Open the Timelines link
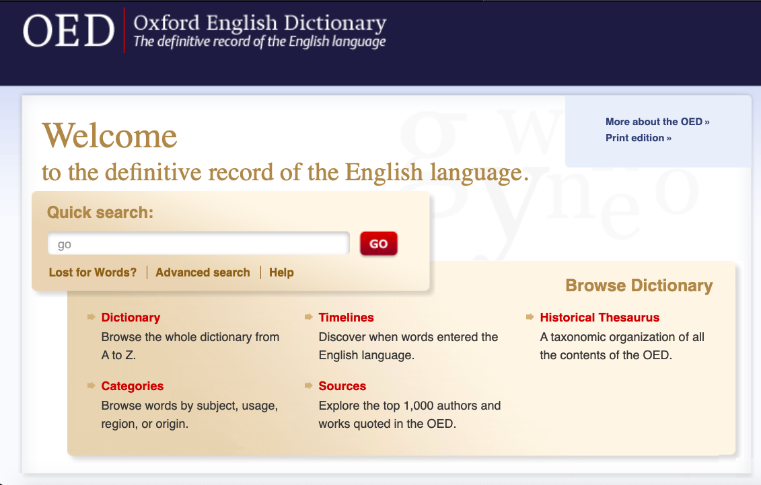The image size is (761, 485). 346,318
